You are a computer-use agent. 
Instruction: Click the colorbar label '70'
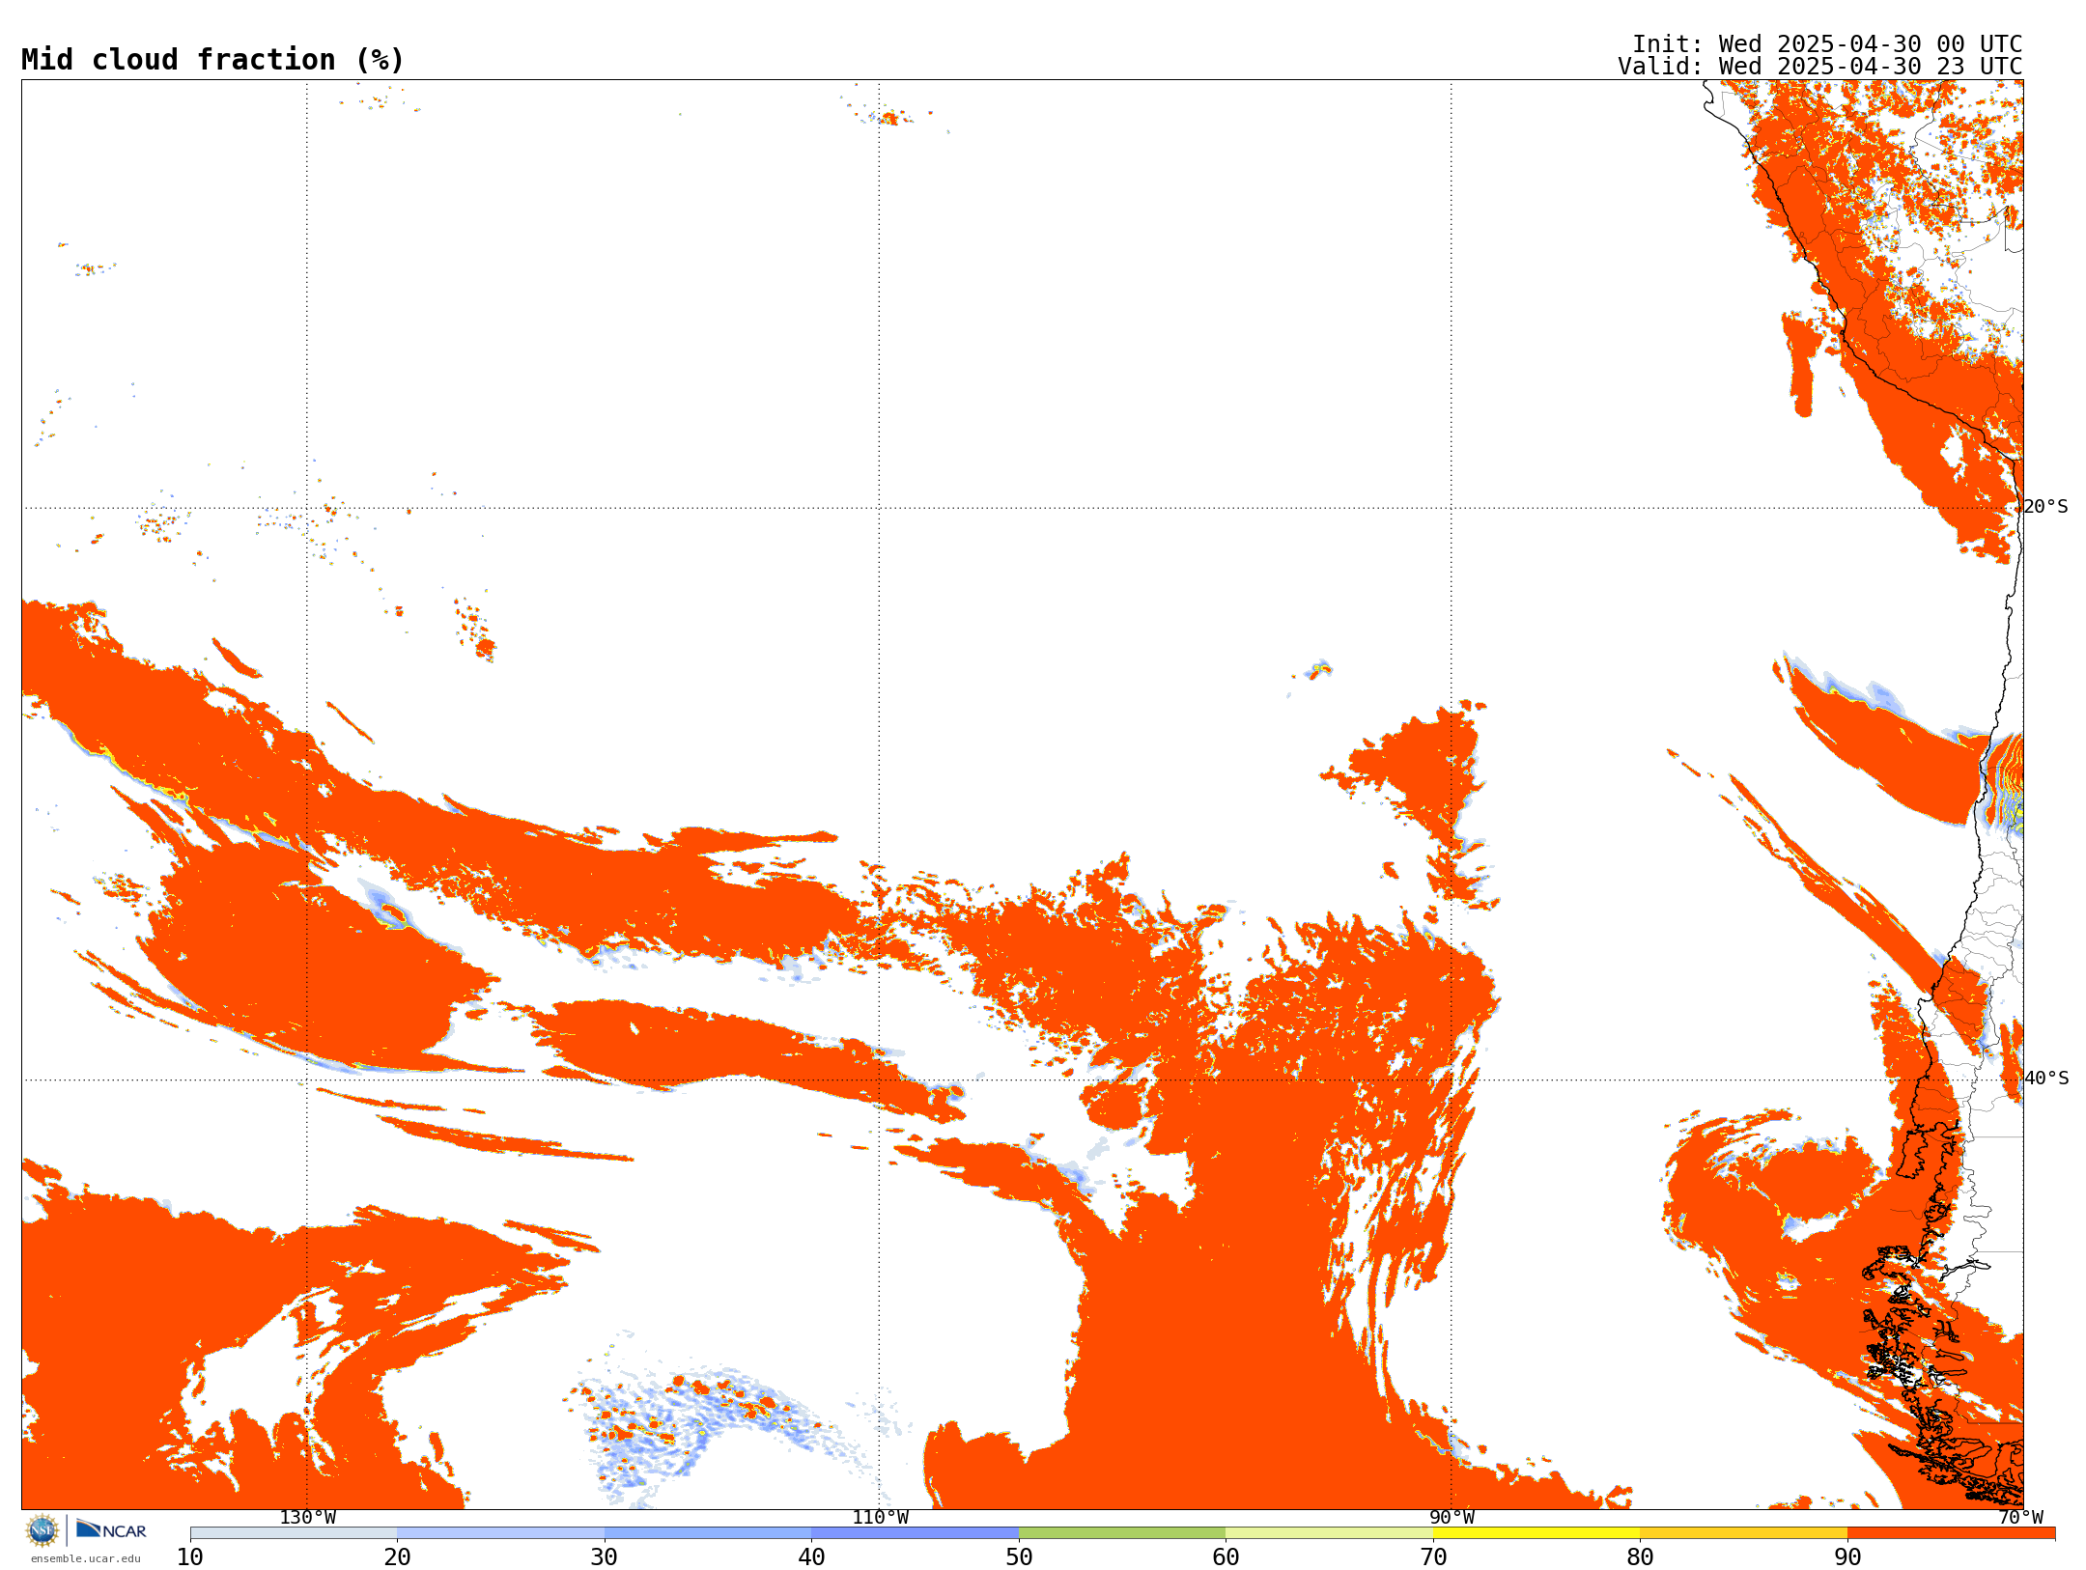click(x=1433, y=1557)
